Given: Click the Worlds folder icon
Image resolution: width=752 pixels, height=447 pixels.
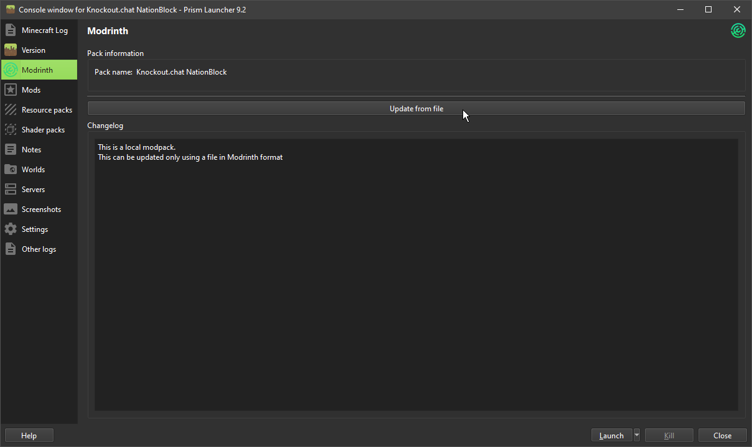Looking at the screenshot, I should pyautogui.click(x=11, y=169).
